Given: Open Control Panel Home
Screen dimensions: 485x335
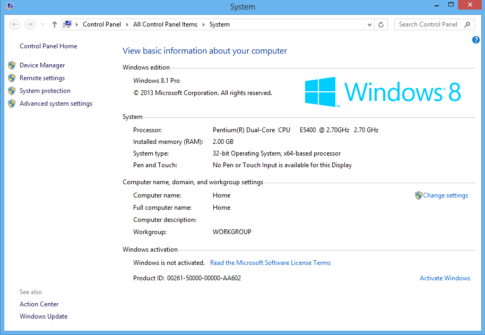Looking at the screenshot, I should coord(48,46).
